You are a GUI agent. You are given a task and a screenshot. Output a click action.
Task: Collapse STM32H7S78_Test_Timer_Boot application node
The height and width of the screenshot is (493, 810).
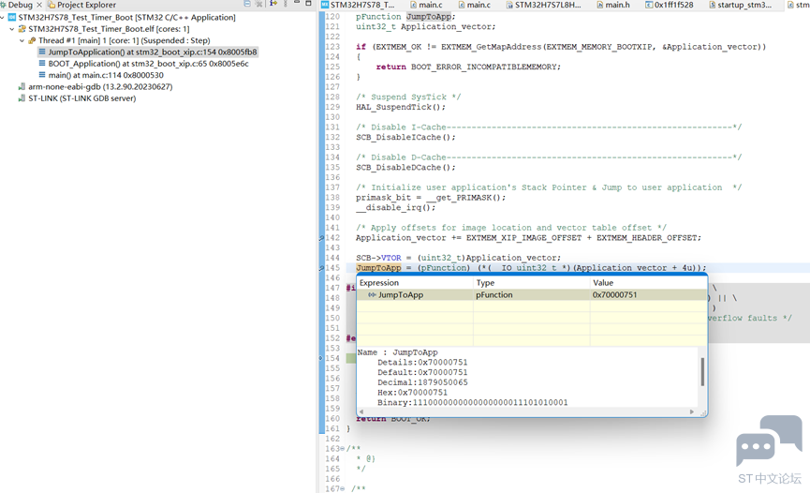[x=3, y=18]
